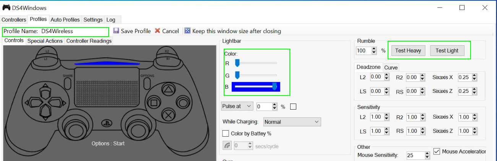Switch to the Controllers tab
This screenshot has width=497, height=161.
point(14,19)
